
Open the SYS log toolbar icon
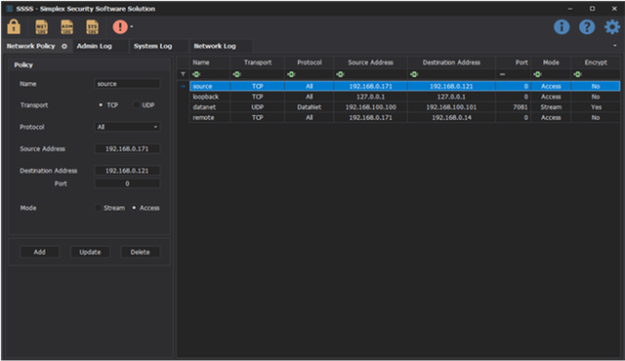coord(93,26)
